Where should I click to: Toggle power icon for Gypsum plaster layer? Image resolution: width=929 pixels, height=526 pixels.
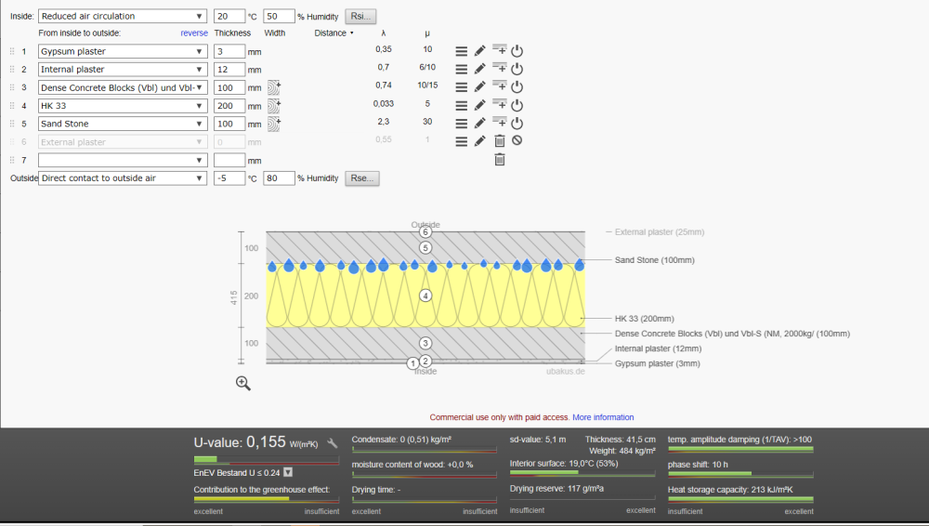click(x=517, y=51)
